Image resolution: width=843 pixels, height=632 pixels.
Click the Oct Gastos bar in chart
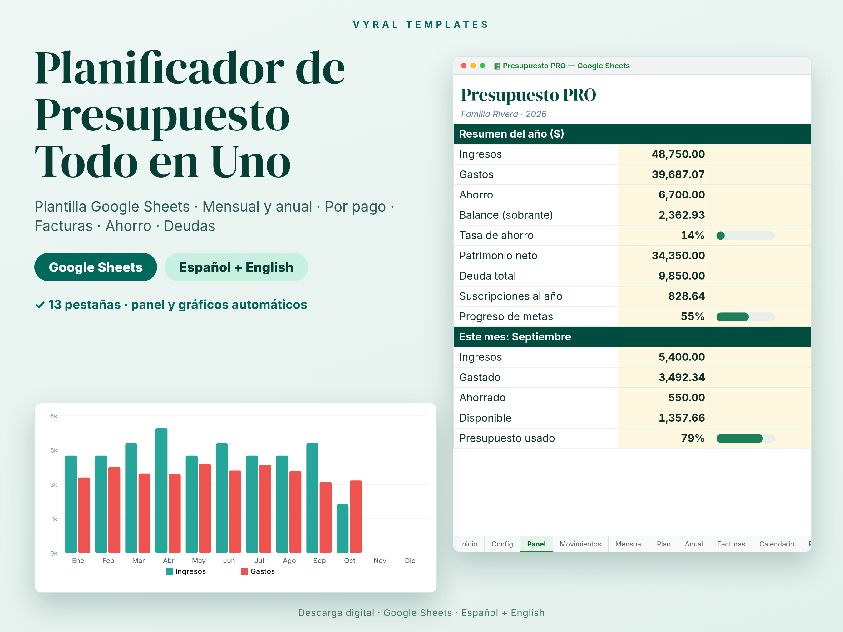[x=356, y=517]
